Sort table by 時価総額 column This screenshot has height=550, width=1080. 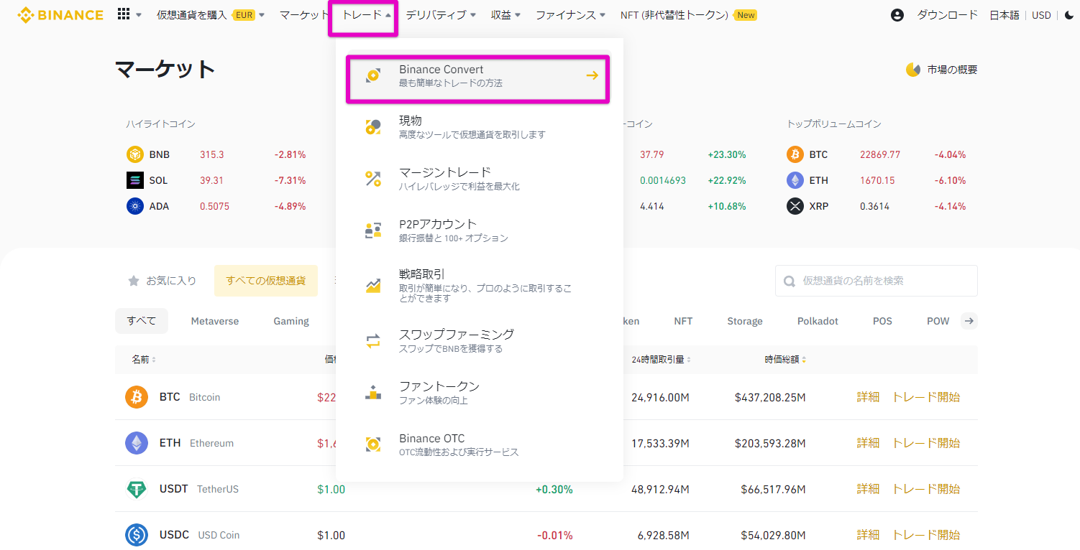[785, 359]
